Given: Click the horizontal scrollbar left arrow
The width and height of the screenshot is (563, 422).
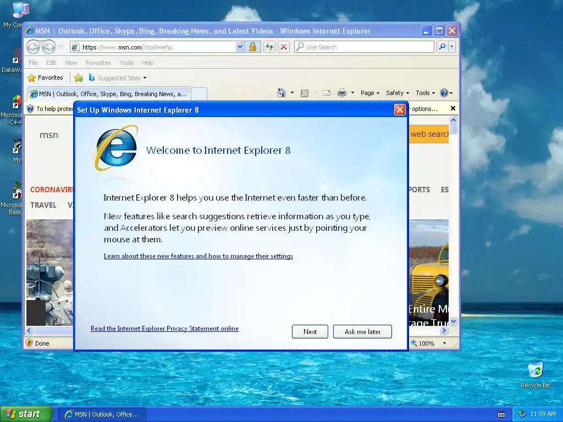Looking at the screenshot, I should (x=30, y=330).
